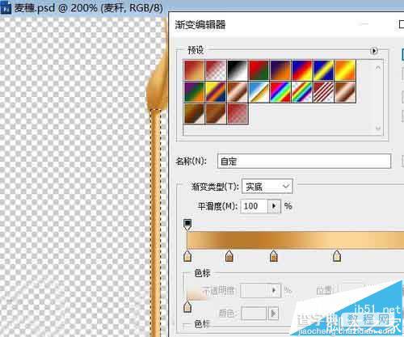Screen dimensions: 404x337
Task: Open the presets flyout menu arrow
Action: pos(373,51)
